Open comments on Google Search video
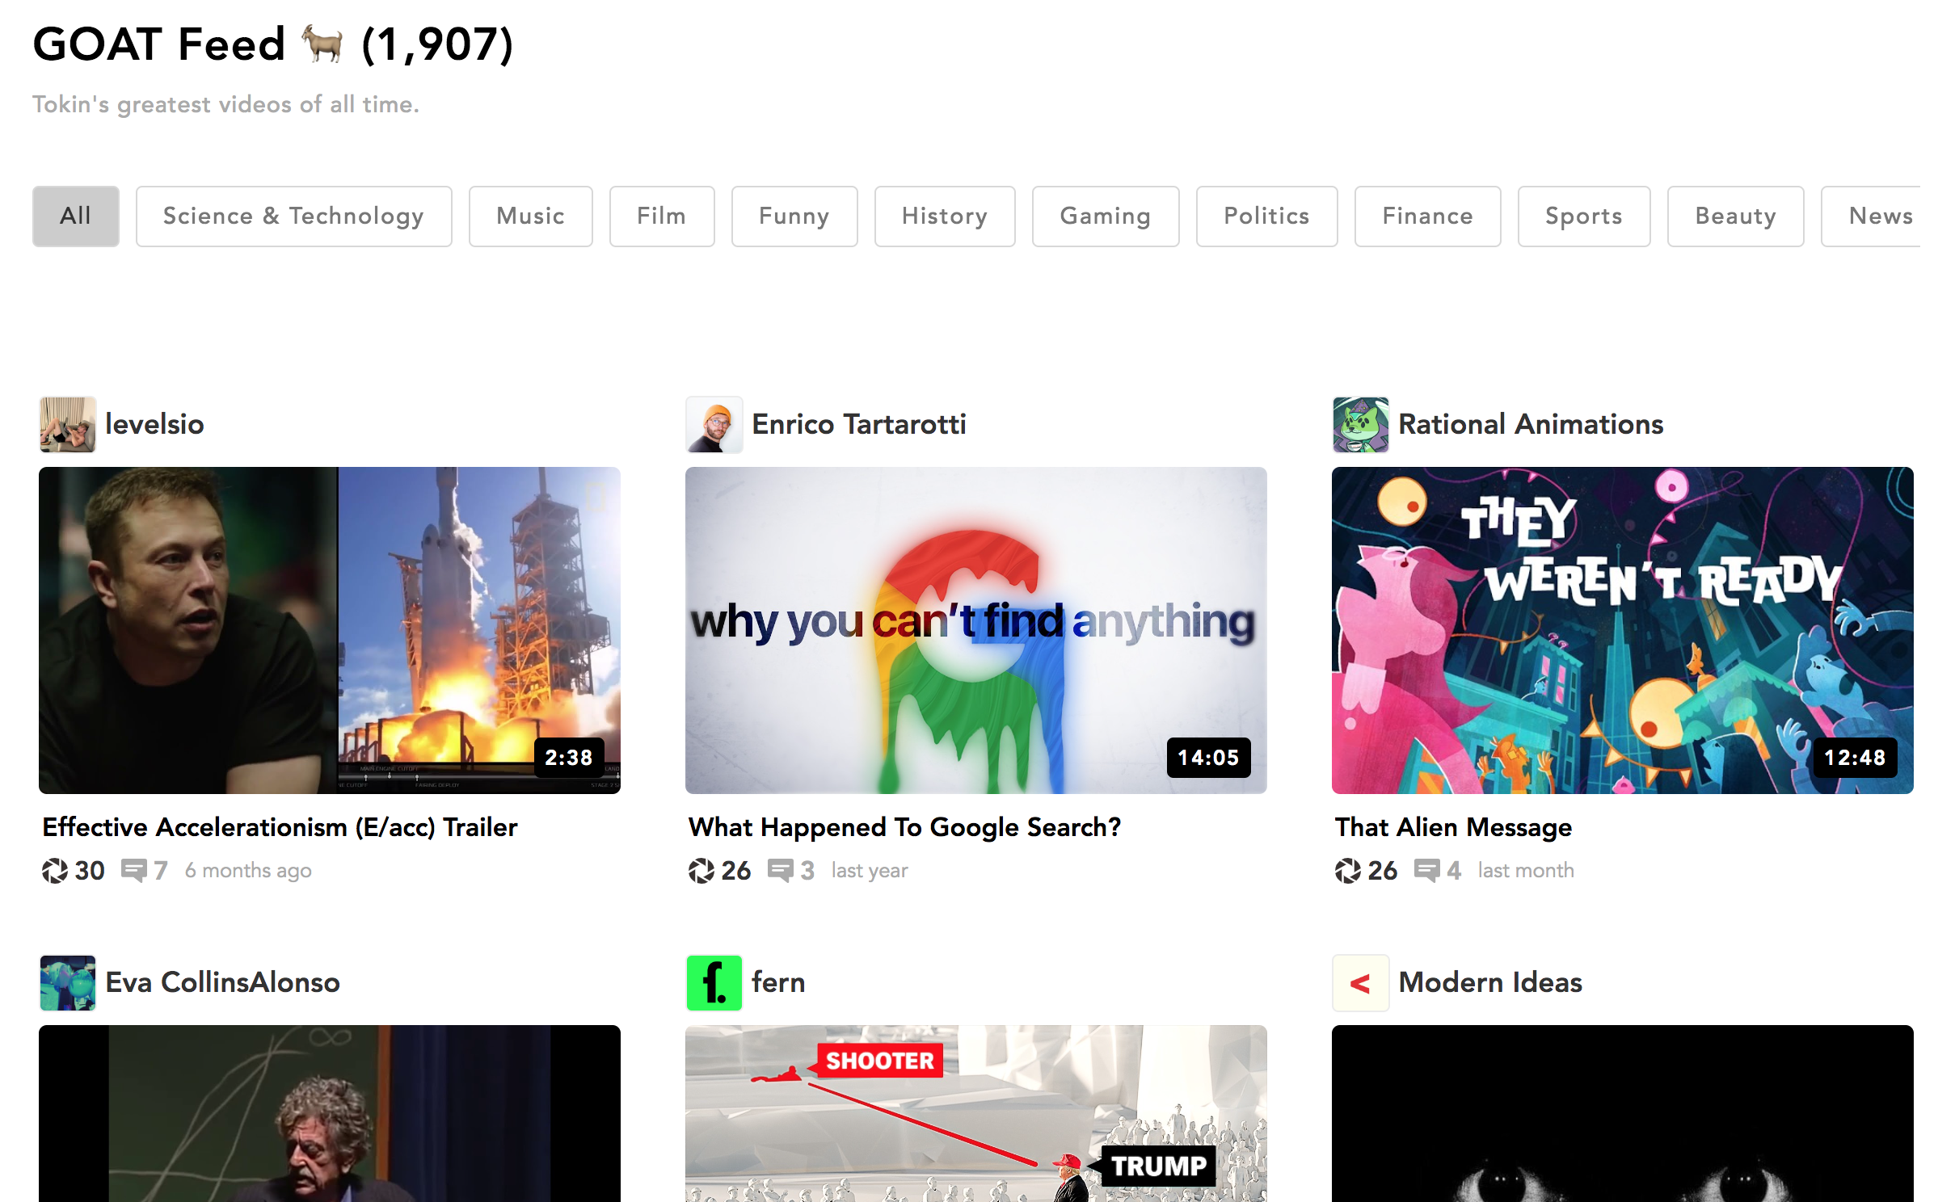1938x1202 pixels. (781, 871)
